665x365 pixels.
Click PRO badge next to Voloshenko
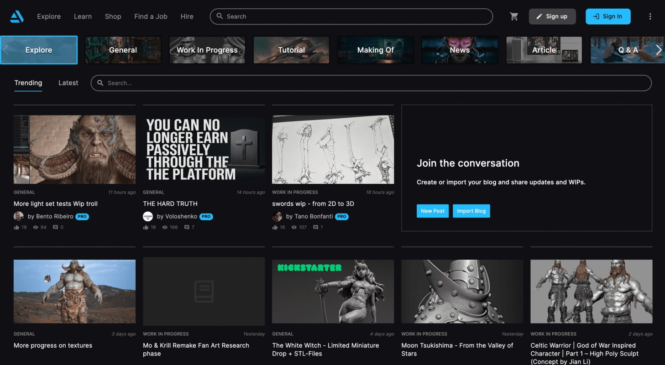click(x=206, y=217)
